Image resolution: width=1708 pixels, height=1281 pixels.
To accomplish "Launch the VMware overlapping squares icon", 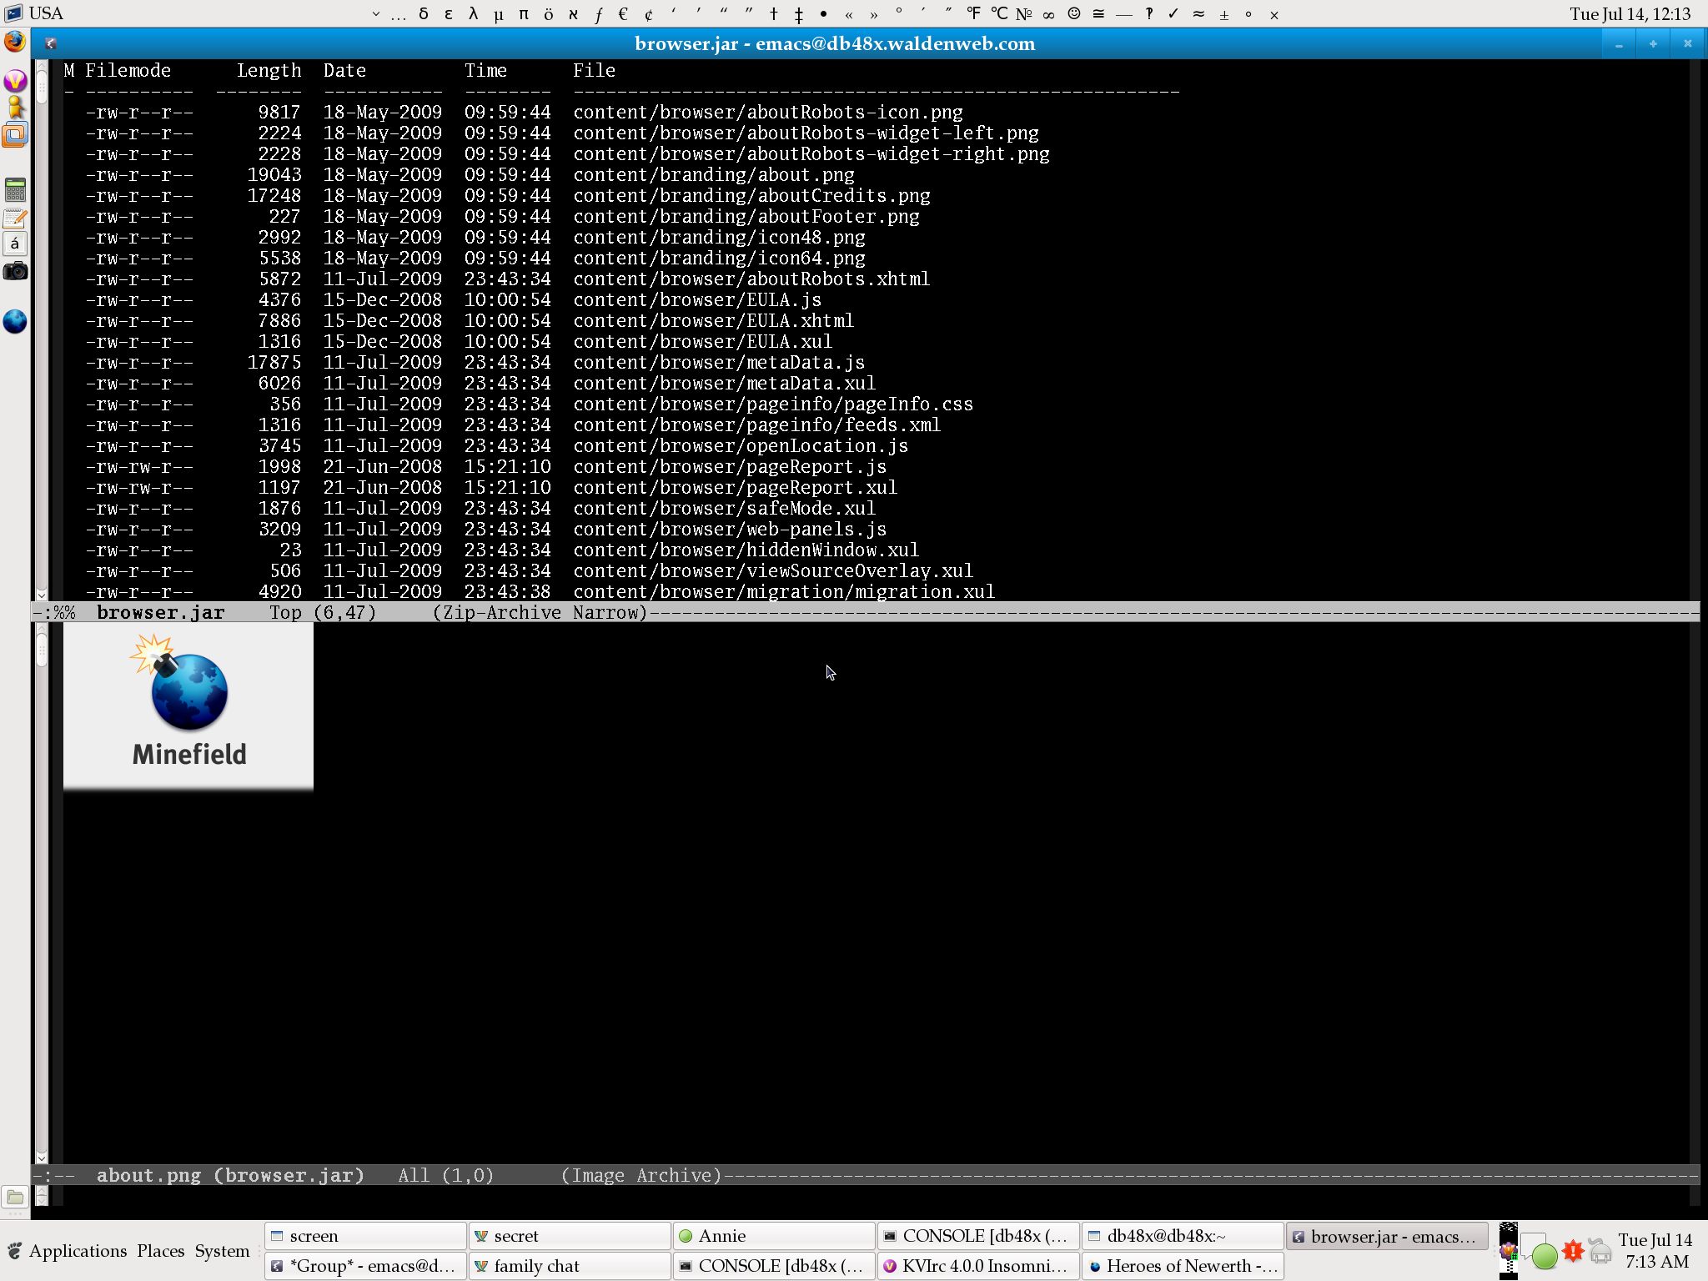I will pyautogui.click(x=15, y=134).
